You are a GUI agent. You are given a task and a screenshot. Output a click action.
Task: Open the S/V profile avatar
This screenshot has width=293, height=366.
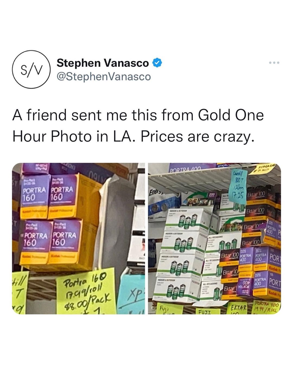[x=31, y=69]
